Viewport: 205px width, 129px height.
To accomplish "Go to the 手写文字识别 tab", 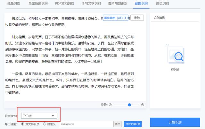I will 91,4.
